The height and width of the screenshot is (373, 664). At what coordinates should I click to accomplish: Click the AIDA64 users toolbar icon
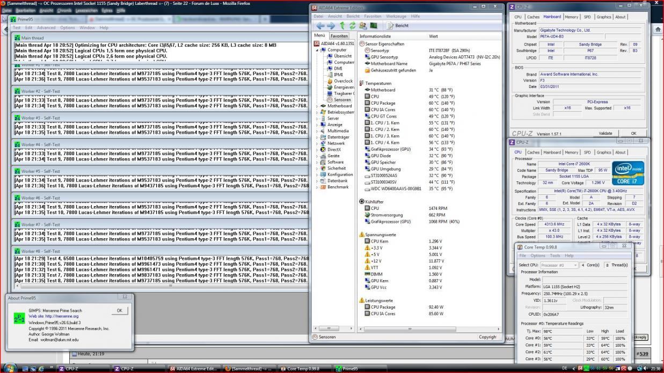tap(363, 25)
